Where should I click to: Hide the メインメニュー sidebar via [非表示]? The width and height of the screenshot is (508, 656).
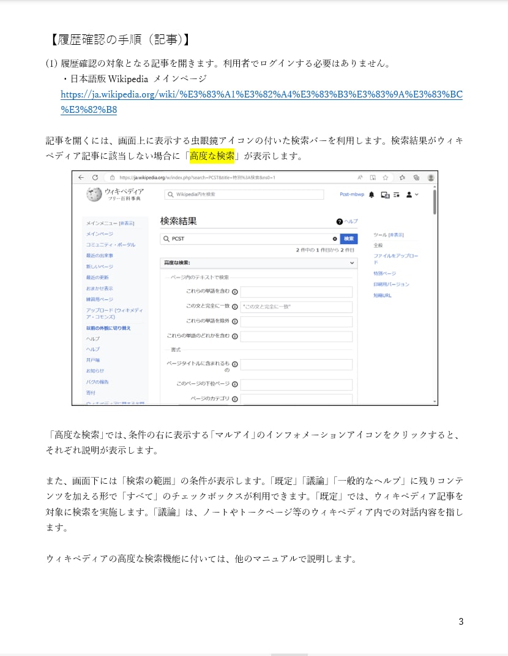(127, 223)
